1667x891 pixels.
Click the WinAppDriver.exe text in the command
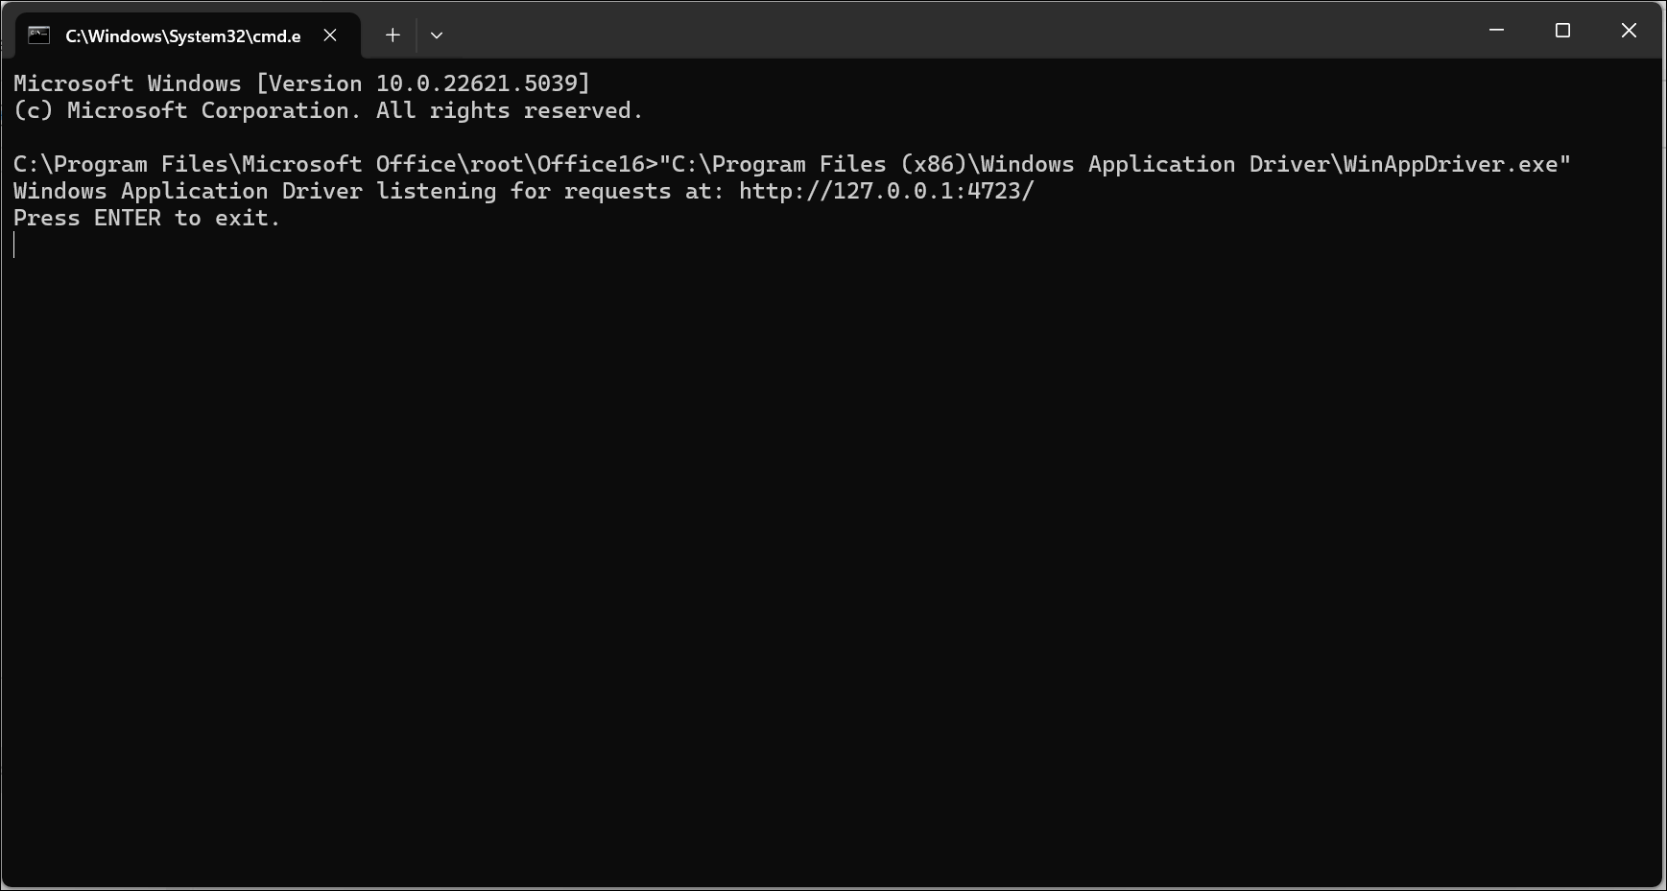pyautogui.click(x=1449, y=164)
